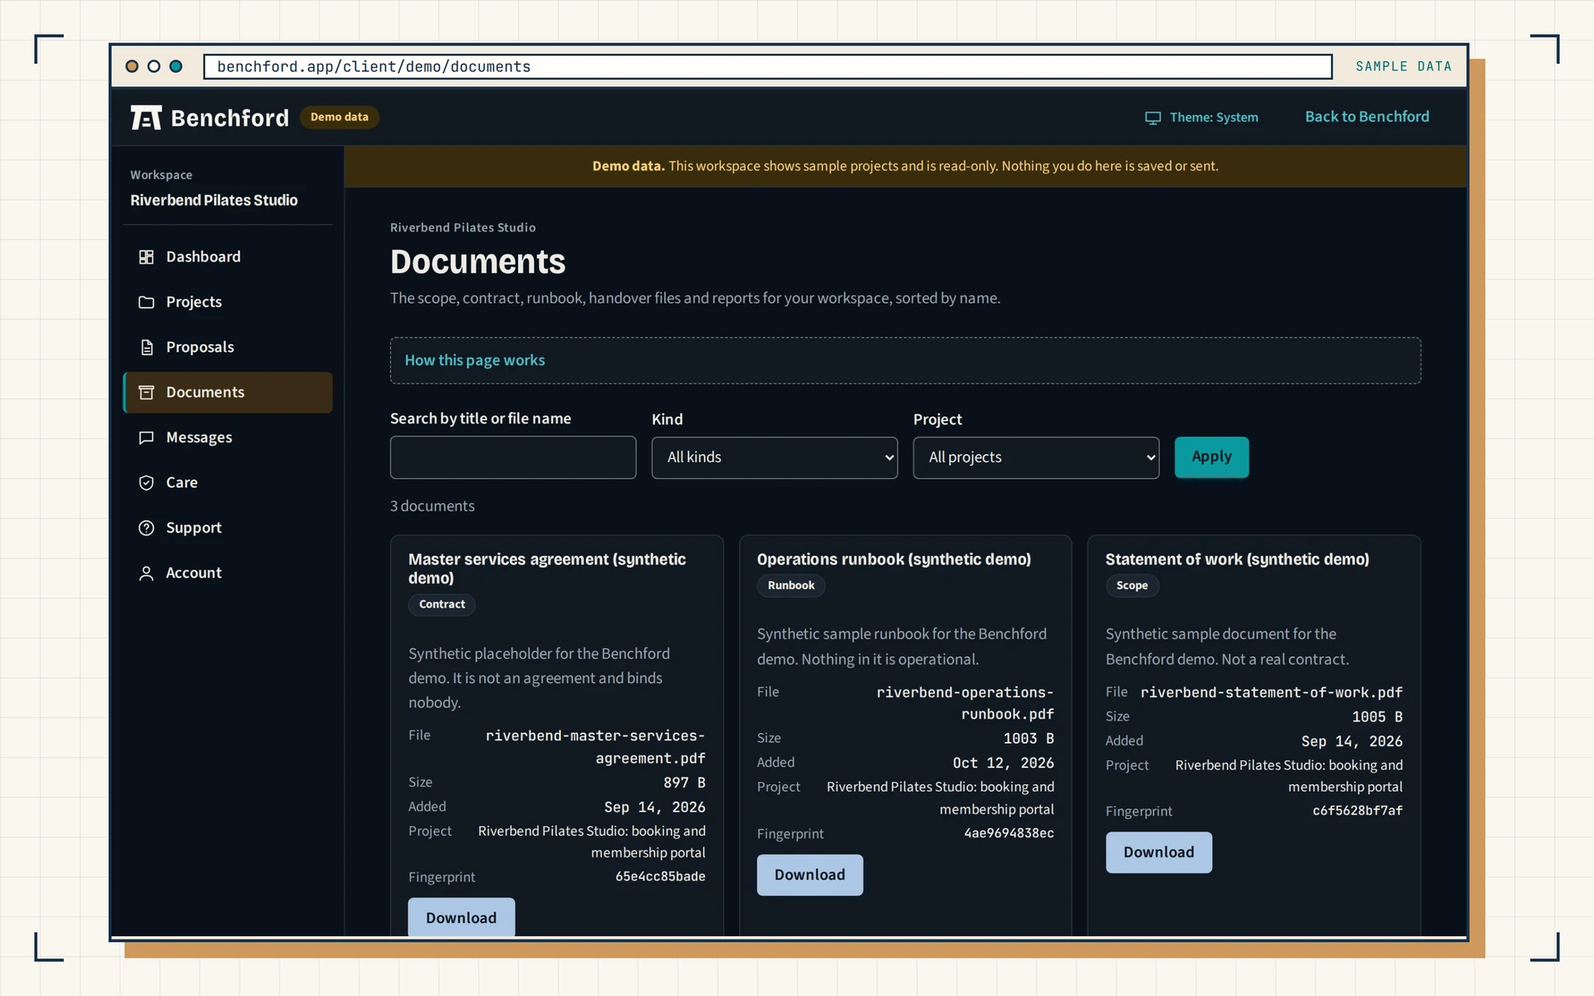This screenshot has height=996, width=1594.
Task: Click the Scope tag
Action: 1132,585
